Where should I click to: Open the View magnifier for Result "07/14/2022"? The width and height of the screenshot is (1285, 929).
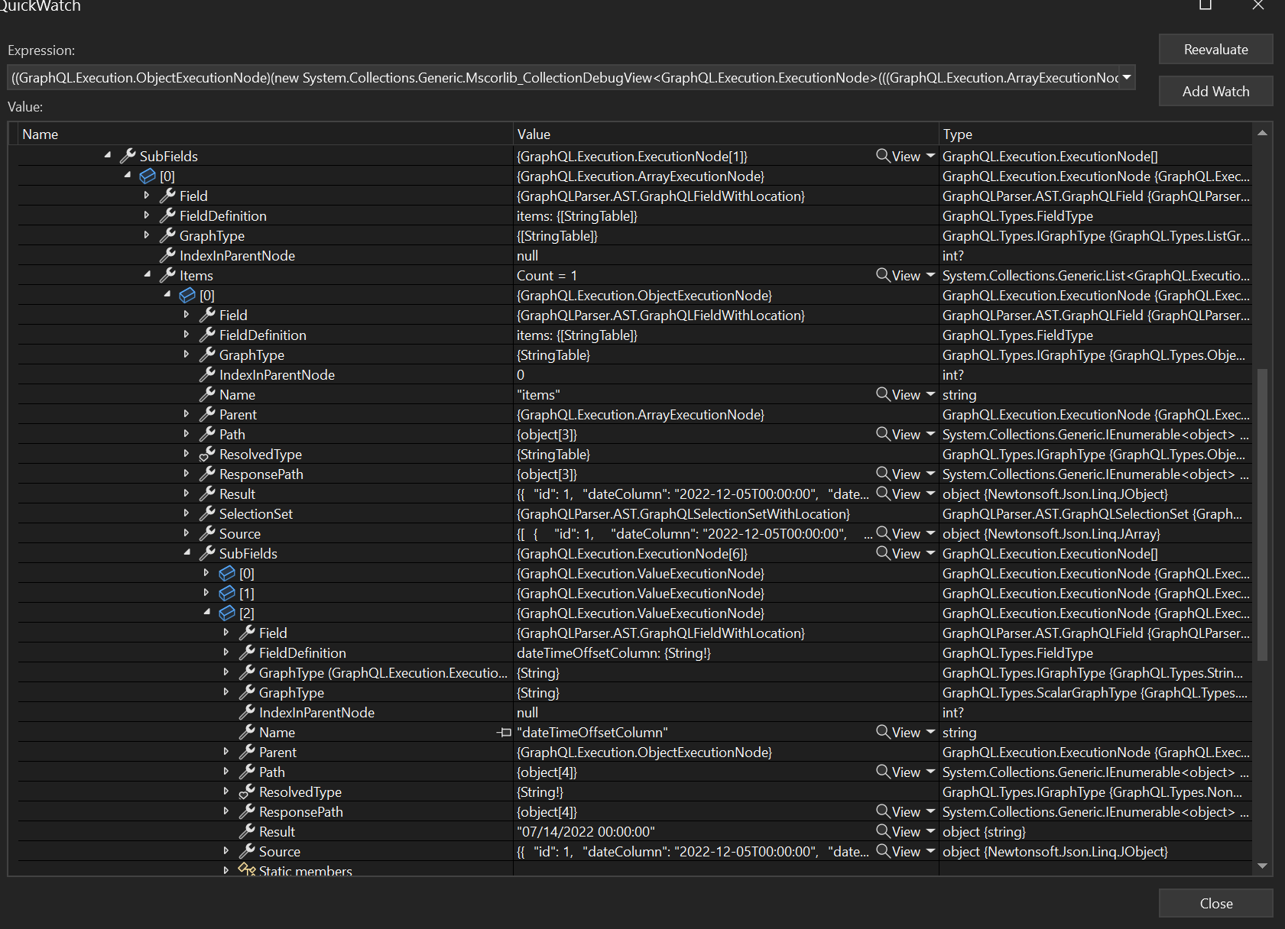(882, 831)
